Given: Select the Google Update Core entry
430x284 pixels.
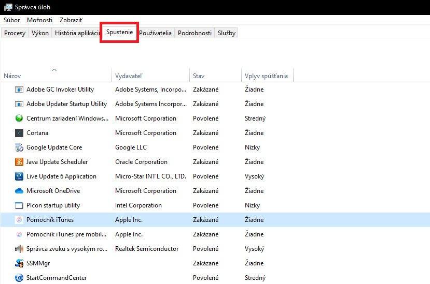Looking at the screenshot, I should 215,147.
